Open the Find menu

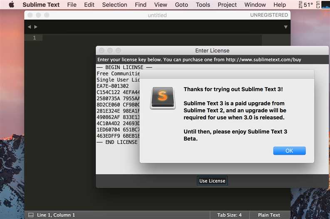141,5
